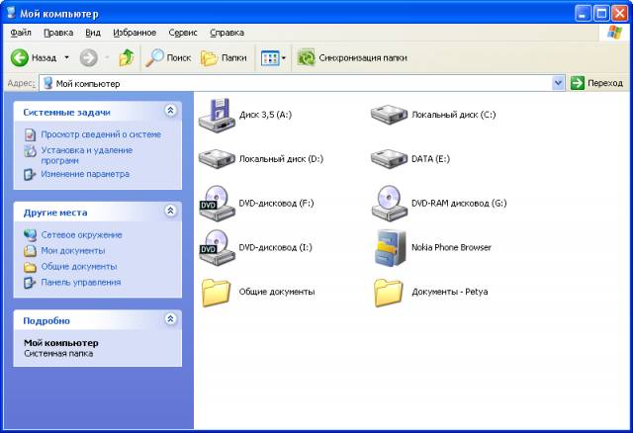
Task: Open the Панель управления link
Action: pos(80,282)
